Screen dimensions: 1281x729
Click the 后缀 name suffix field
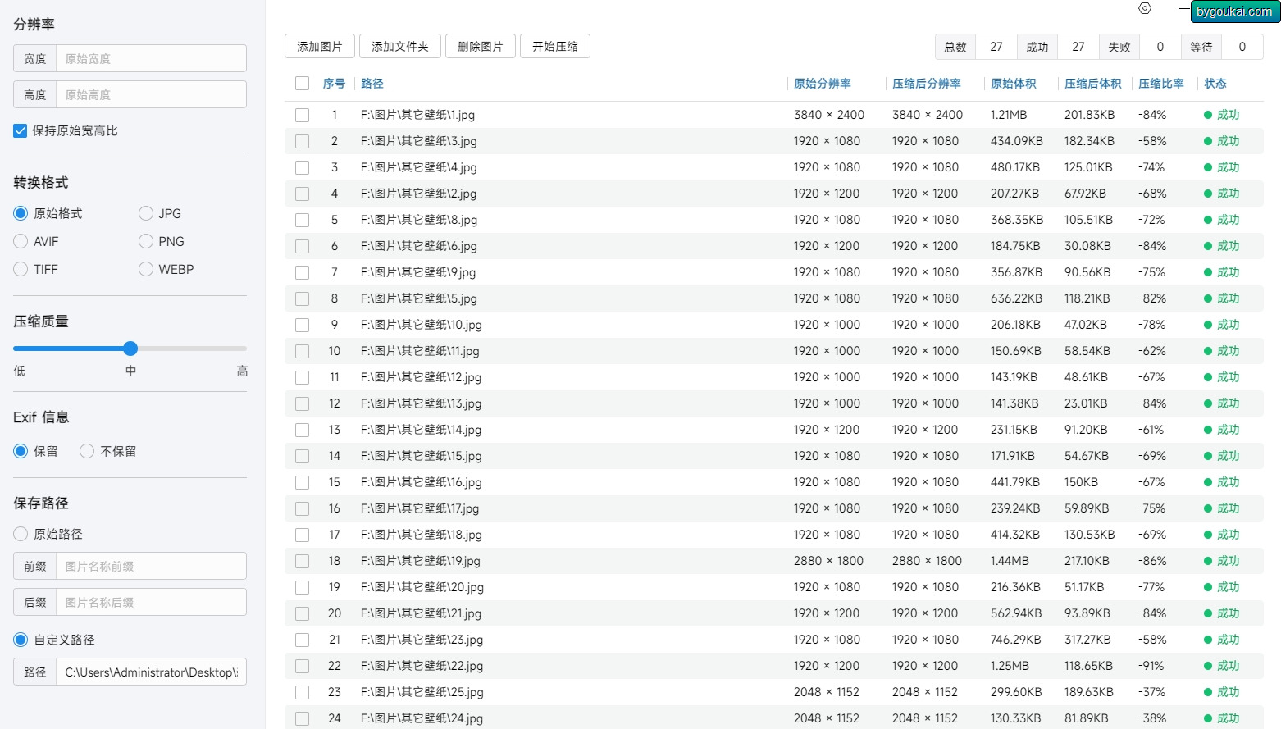coord(151,602)
